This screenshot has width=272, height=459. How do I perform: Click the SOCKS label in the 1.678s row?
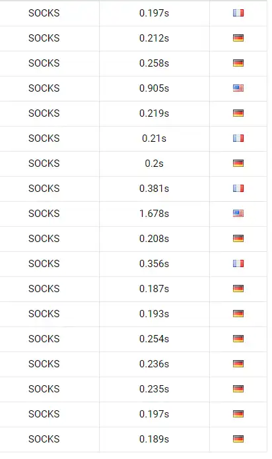point(44,214)
